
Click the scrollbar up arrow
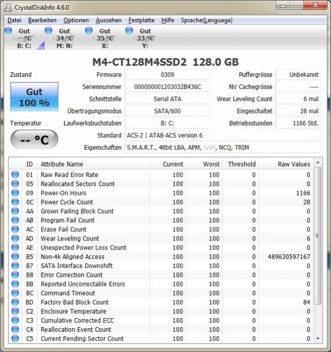[318, 162]
